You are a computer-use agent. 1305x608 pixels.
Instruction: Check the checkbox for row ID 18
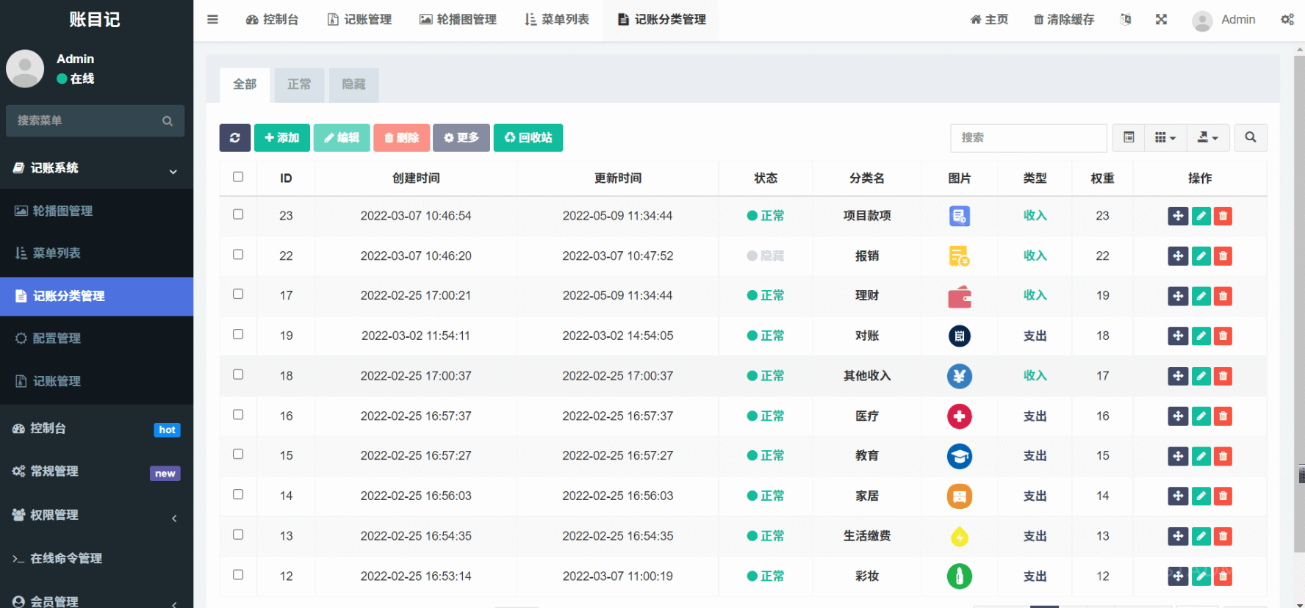click(x=238, y=374)
